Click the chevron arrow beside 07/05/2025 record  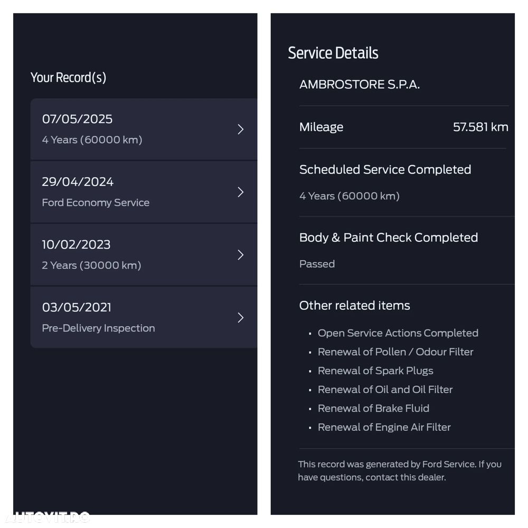coord(240,129)
